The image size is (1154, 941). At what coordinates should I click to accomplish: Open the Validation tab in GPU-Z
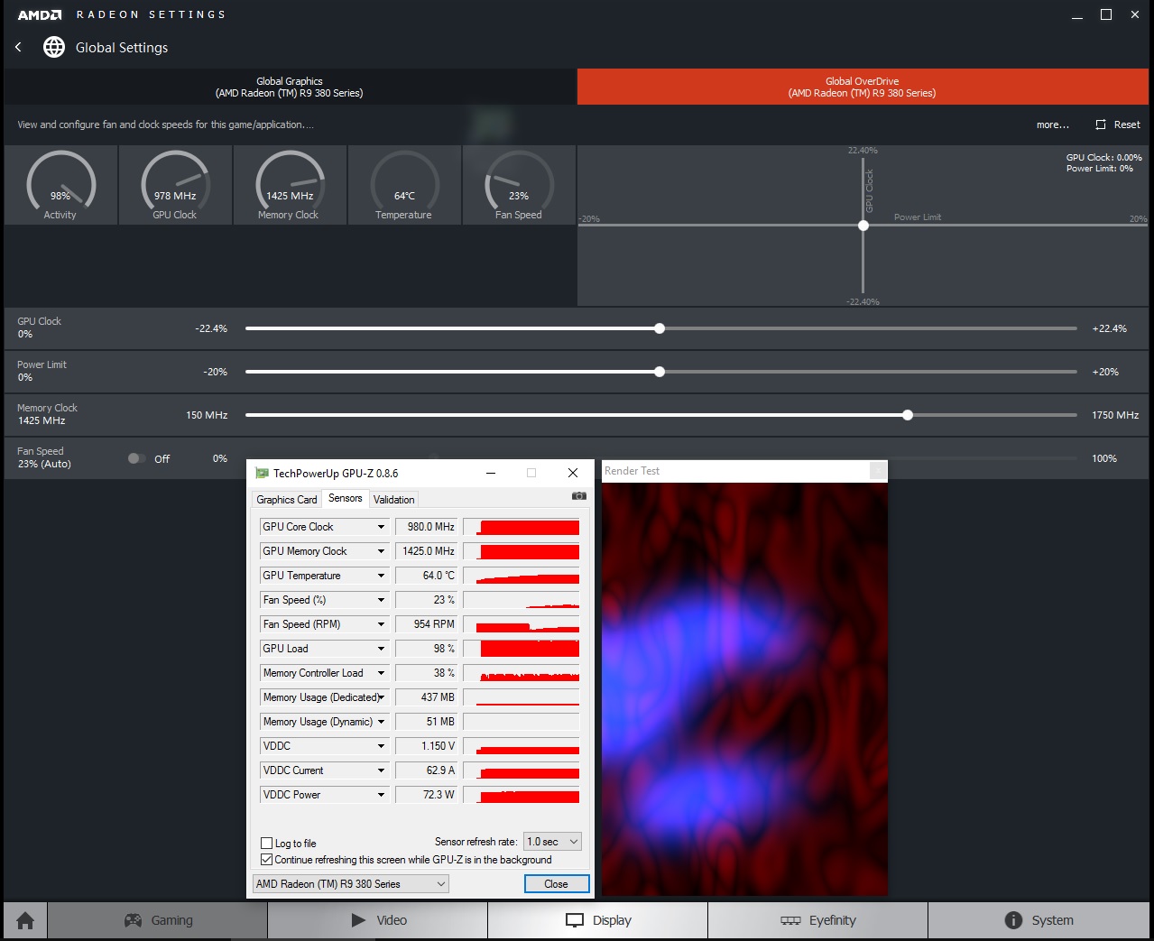click(x=394, y=500)
